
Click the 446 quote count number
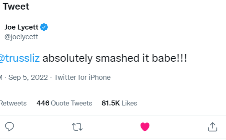coord(43,103)
